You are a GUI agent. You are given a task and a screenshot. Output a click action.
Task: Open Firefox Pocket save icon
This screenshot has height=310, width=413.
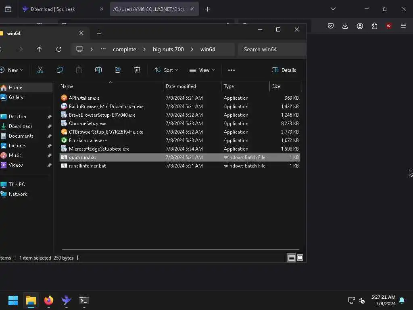(331, 26)
